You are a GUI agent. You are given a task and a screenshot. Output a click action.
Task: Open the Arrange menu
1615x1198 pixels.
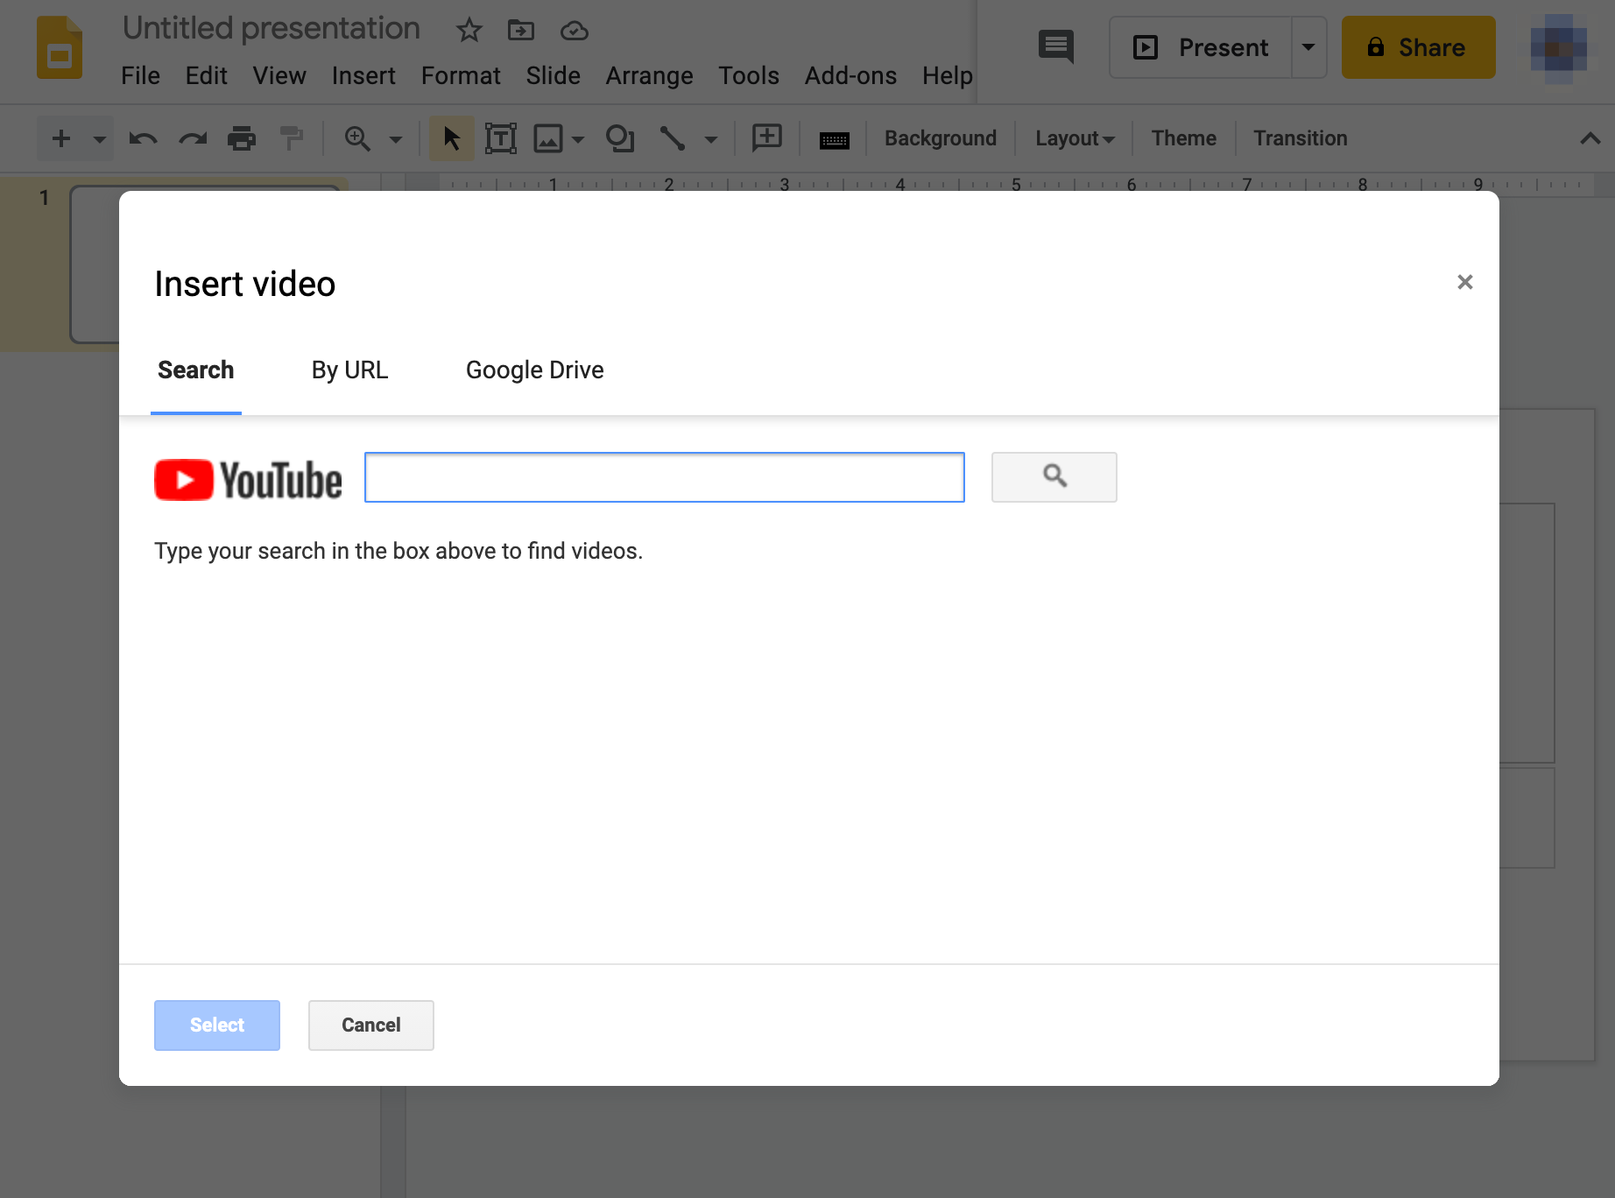point(649,76)
